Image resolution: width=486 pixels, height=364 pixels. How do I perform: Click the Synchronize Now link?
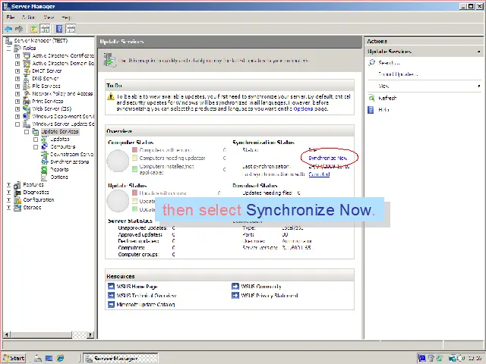pos(327,158)
